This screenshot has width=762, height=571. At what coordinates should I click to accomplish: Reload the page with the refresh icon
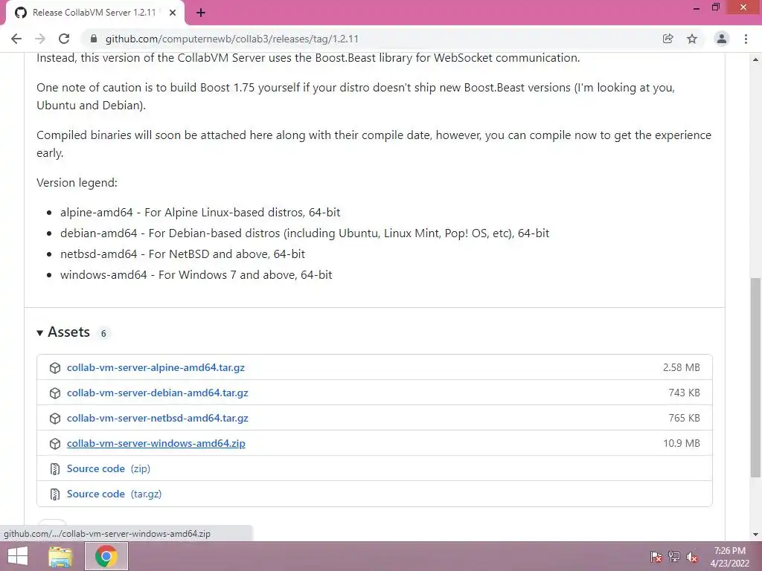click(64, 39)
